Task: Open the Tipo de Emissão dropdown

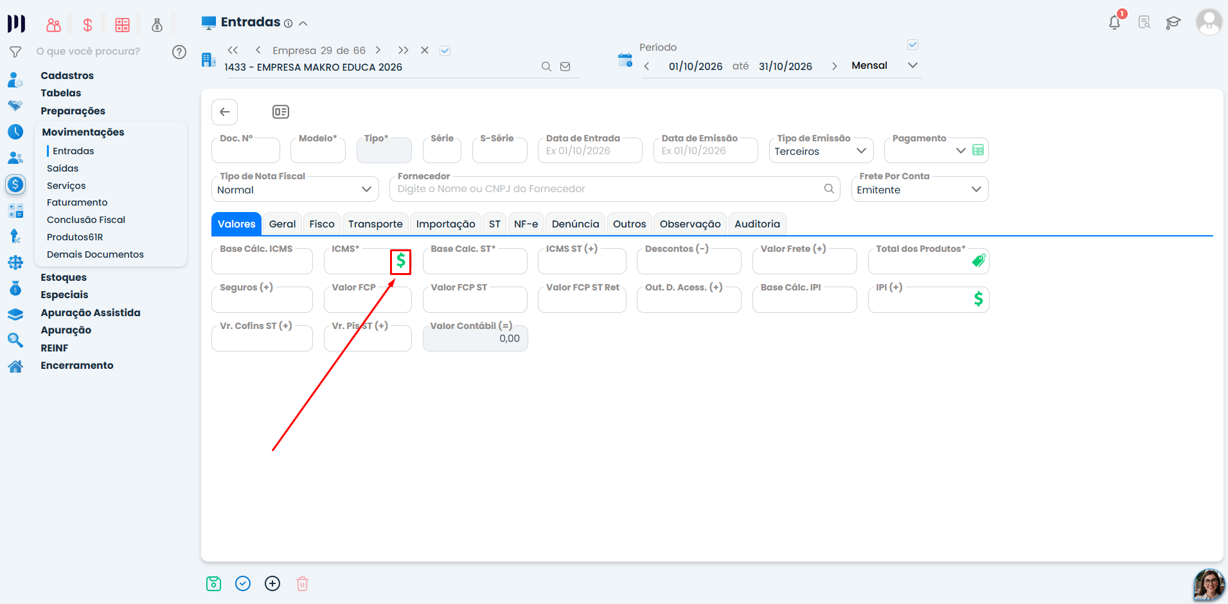Action: coord(821,150)
